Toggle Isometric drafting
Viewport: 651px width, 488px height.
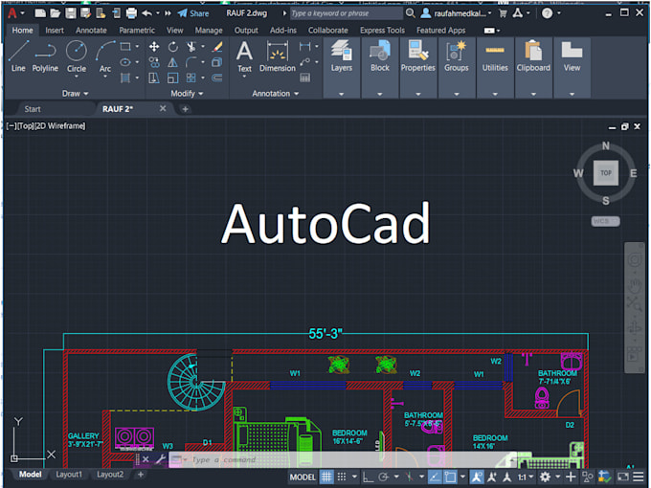pyautogui.click(x=410, y=477)
